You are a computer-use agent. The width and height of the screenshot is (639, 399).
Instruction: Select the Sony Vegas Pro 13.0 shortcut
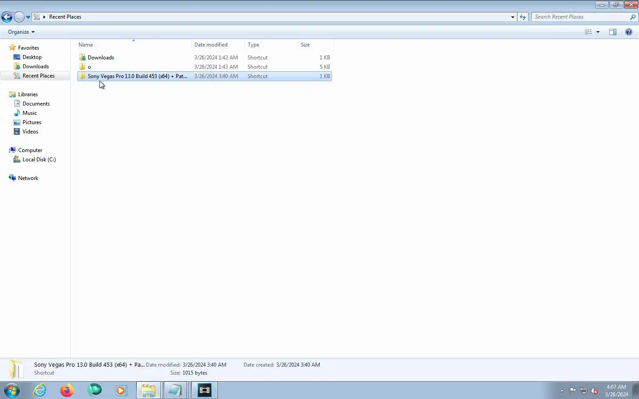[x=205, y=76]
